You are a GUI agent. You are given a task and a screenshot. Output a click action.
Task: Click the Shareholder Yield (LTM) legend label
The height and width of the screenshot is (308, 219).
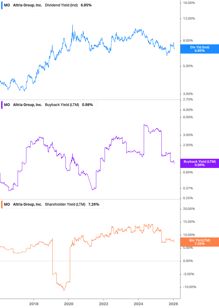tap(65, 204)
